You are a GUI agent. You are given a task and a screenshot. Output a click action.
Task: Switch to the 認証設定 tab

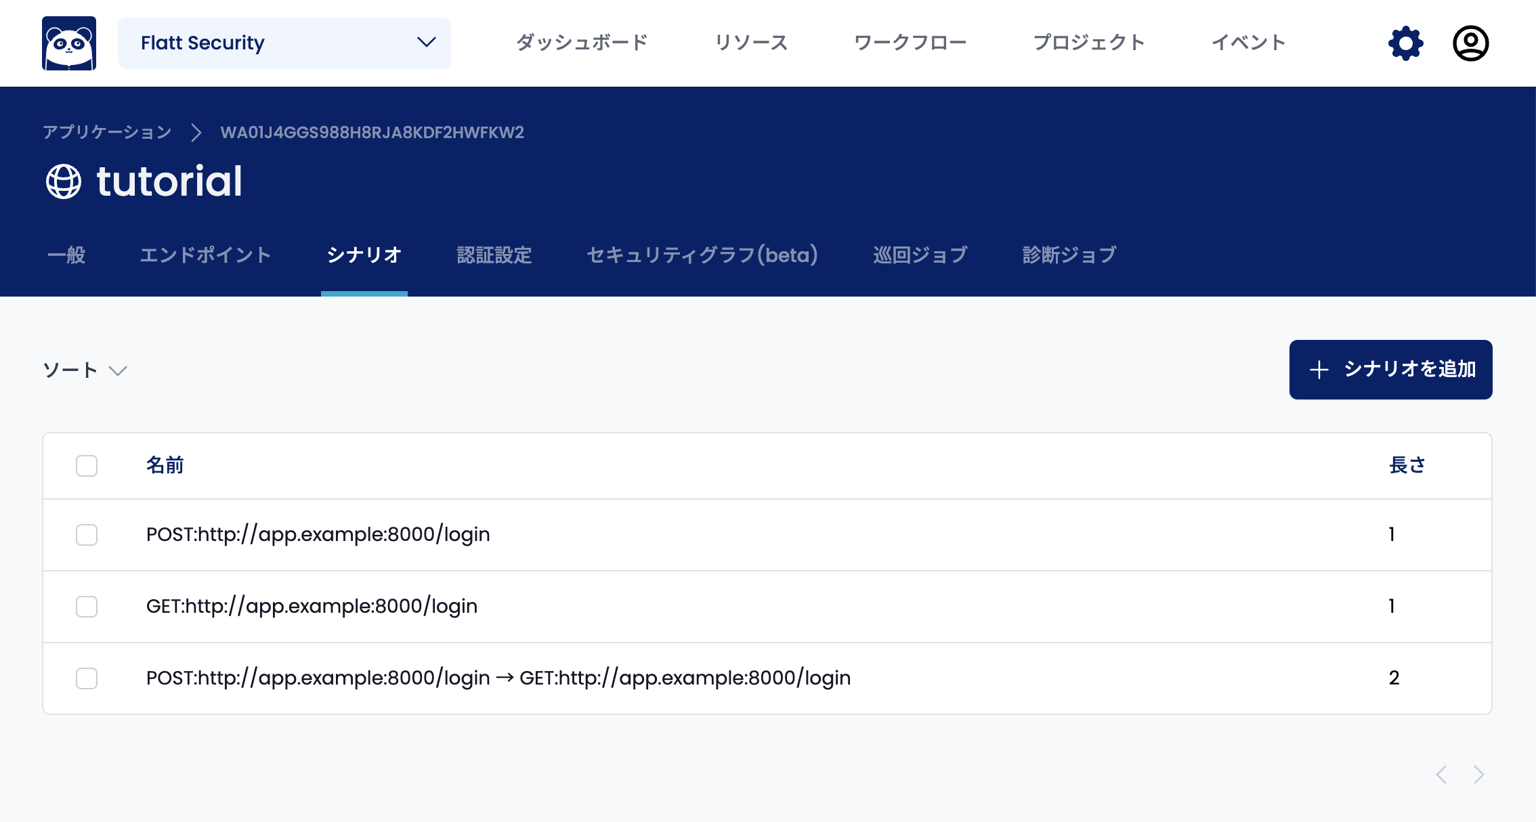pyautogui.click(x=494, y=255)
